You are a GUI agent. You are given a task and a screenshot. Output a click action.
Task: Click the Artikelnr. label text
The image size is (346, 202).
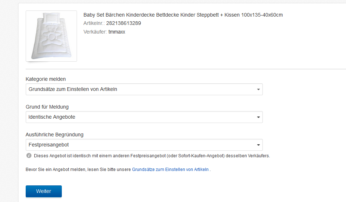94,23
